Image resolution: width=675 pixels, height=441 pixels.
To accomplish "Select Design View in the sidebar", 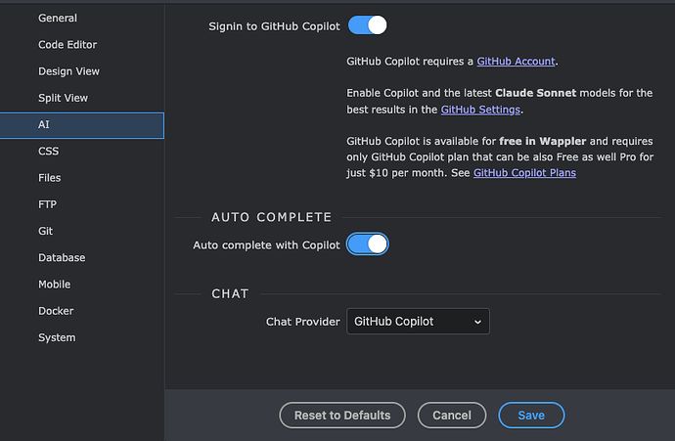I will (68, 71).
